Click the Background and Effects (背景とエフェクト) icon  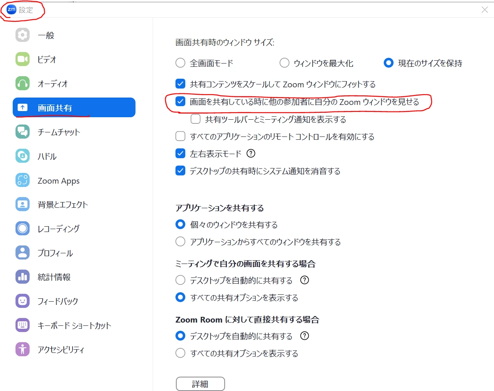[x=23, y=204]
